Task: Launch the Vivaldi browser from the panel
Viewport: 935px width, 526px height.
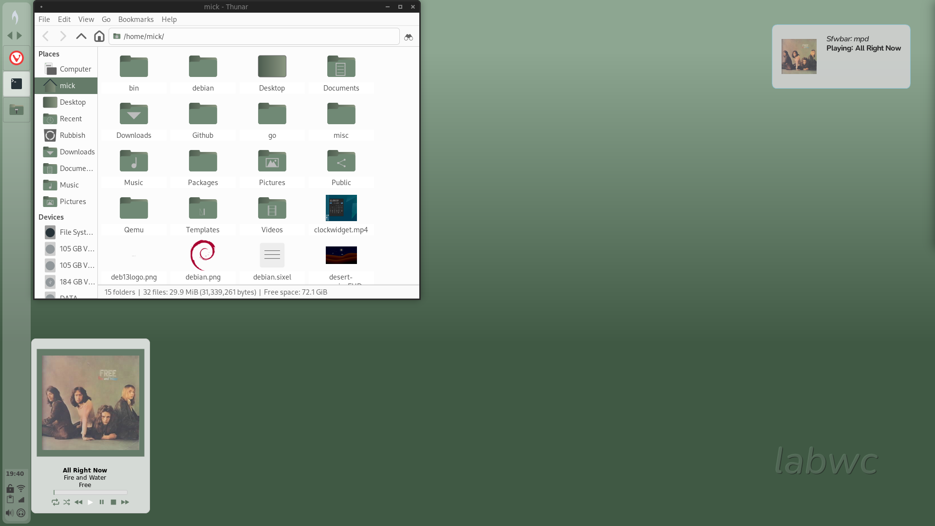Action: (x=17, y=58)
